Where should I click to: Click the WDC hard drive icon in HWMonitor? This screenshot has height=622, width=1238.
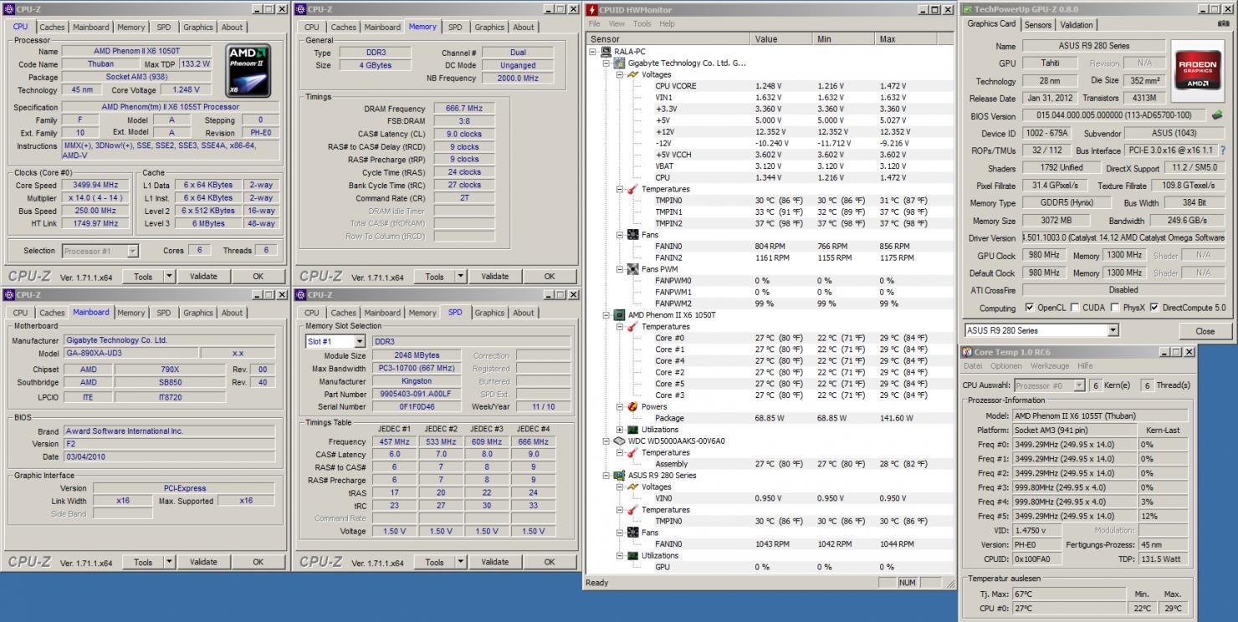pyautogui.click(x=620, y=441)
